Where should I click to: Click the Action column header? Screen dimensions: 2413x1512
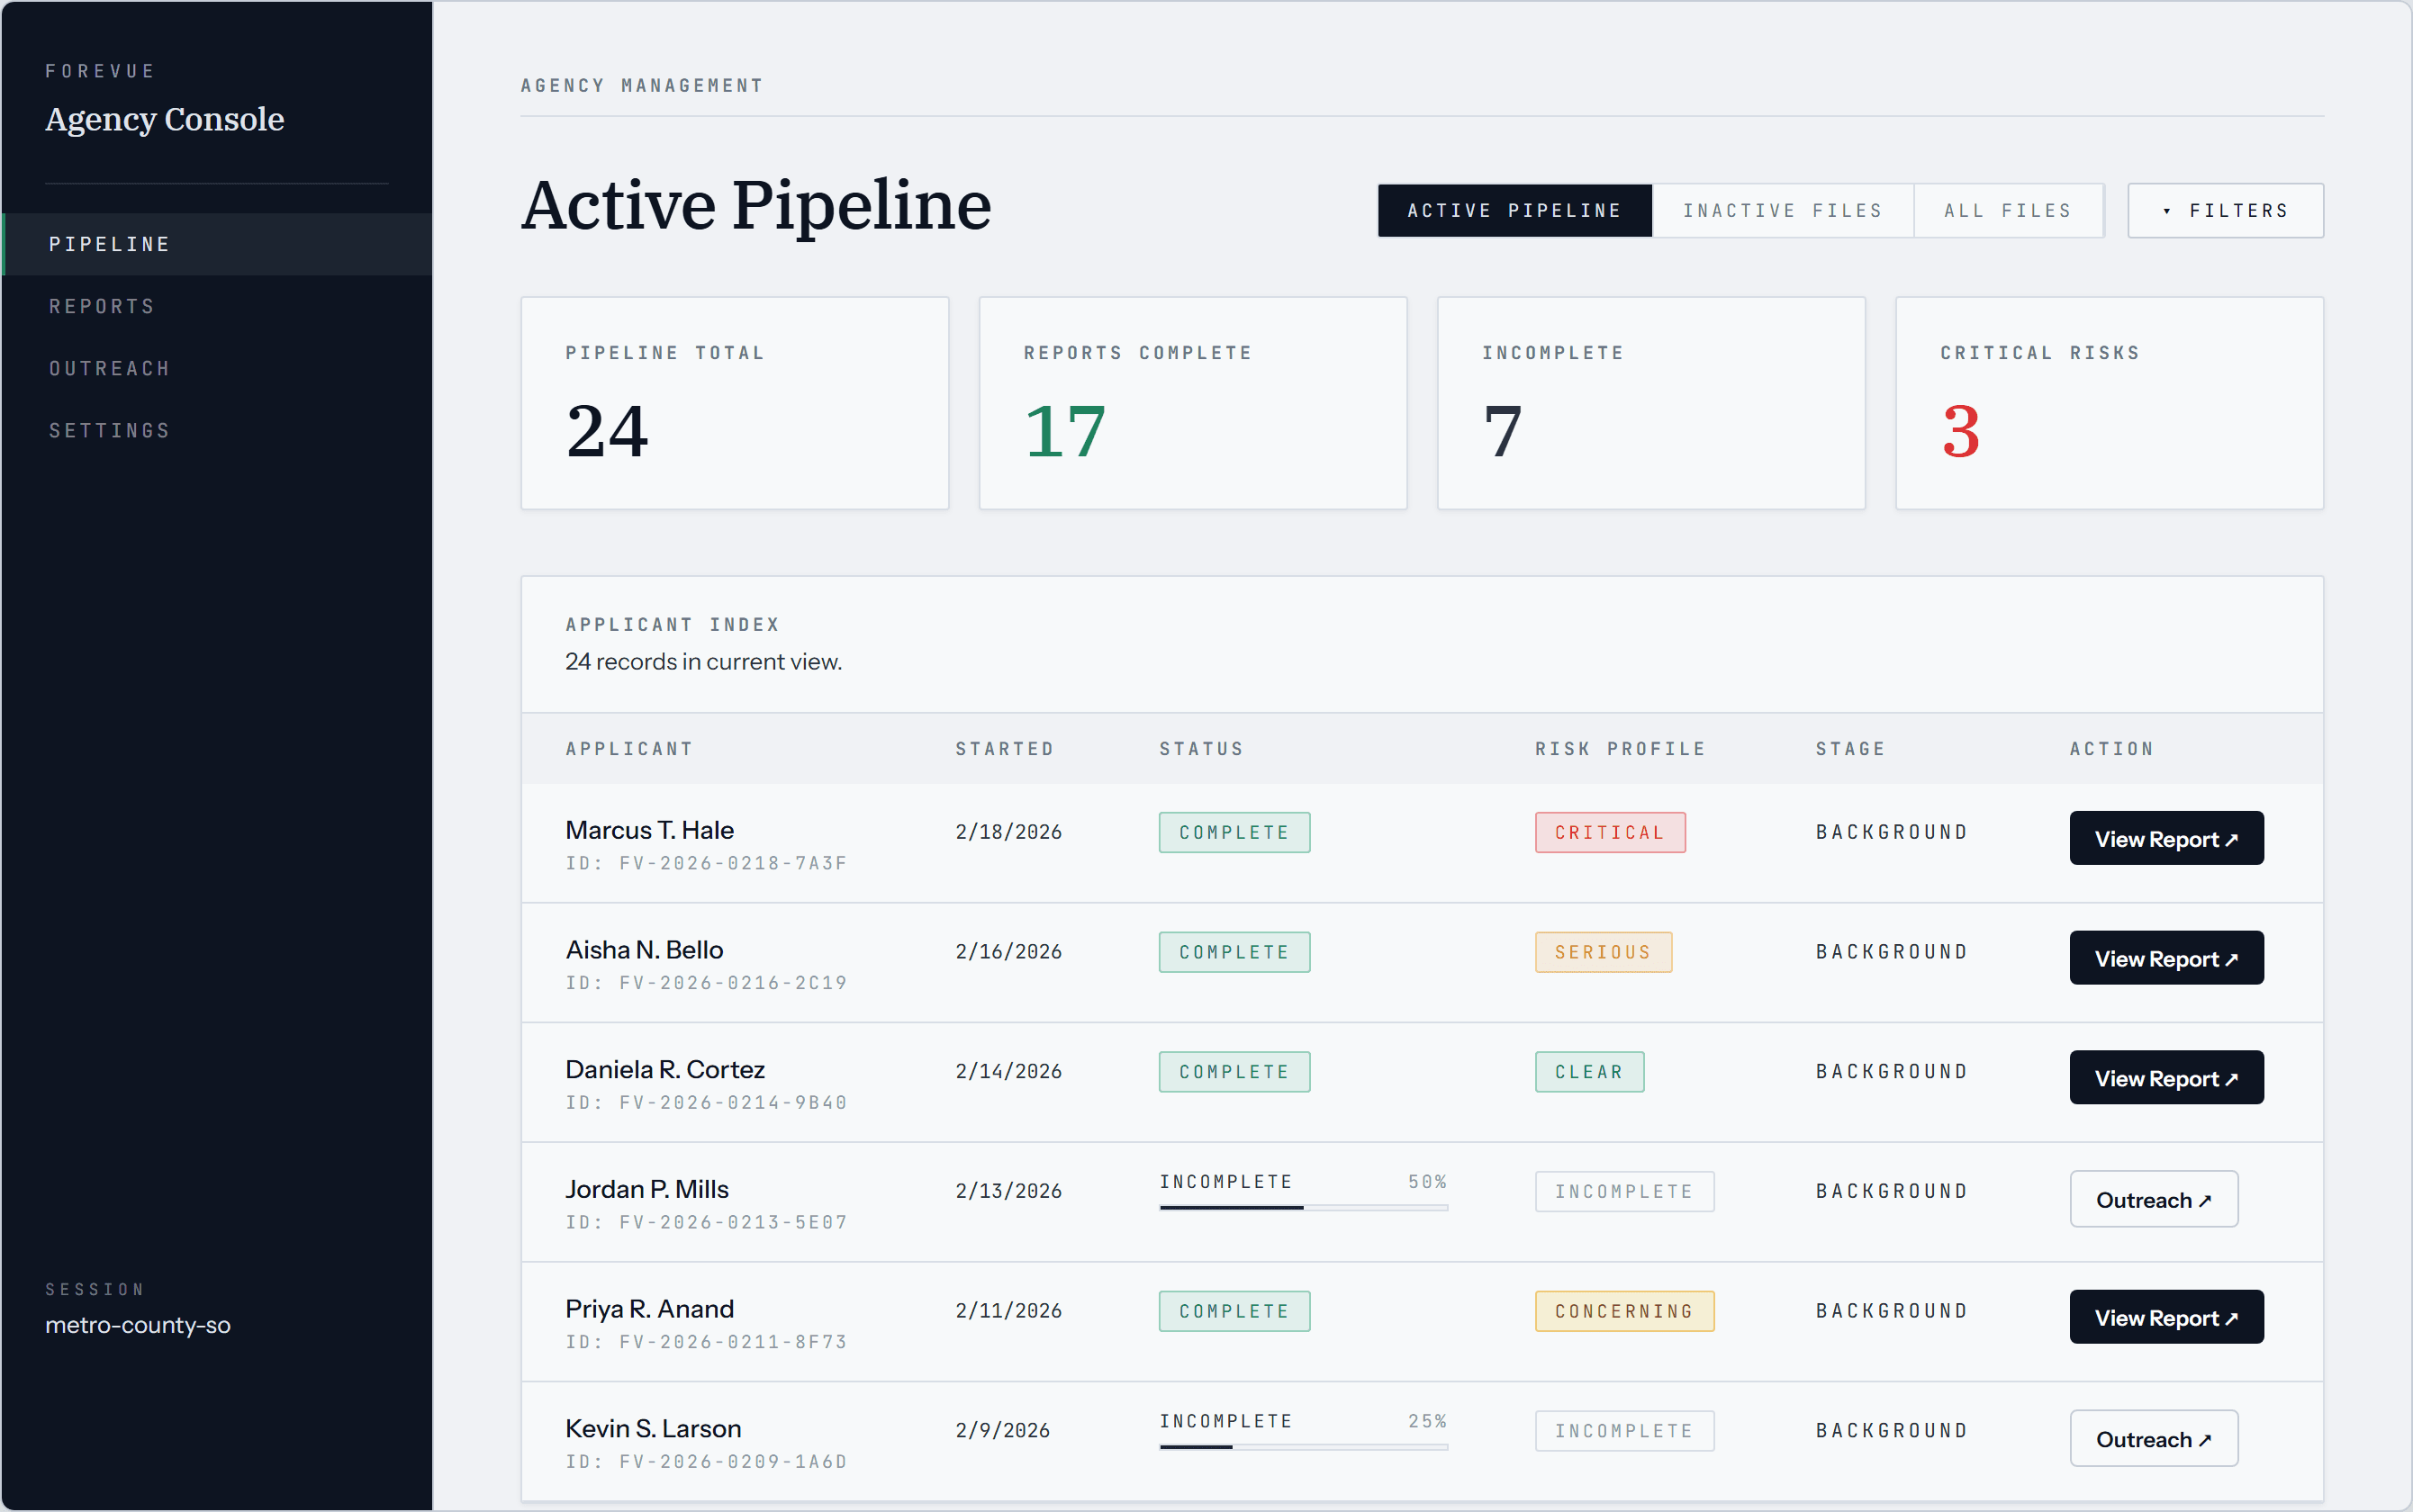click(2112, 749)
